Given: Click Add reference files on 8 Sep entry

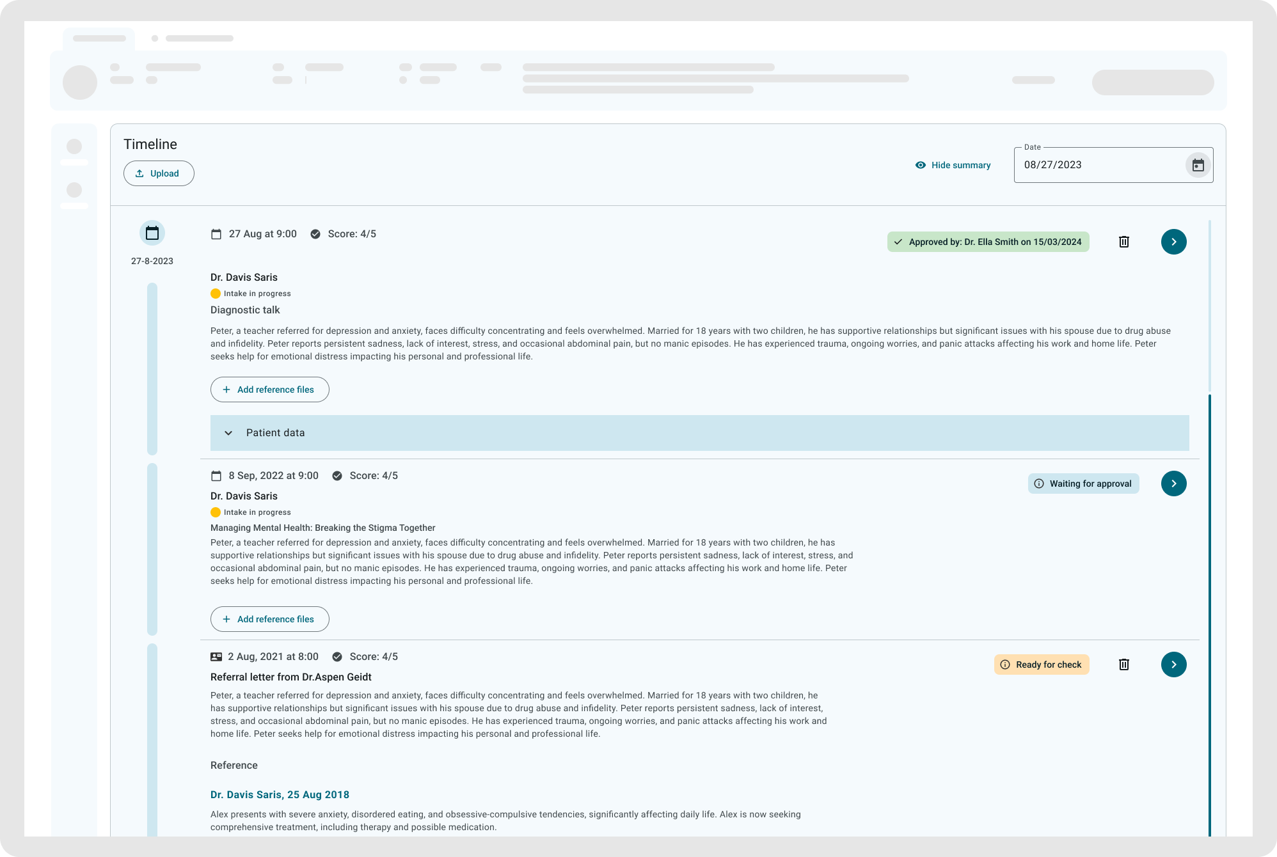Looking at the screenshot, I should [270, 619].
